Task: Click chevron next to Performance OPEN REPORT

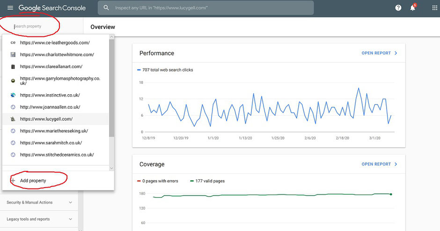Action: pos(396,53)
